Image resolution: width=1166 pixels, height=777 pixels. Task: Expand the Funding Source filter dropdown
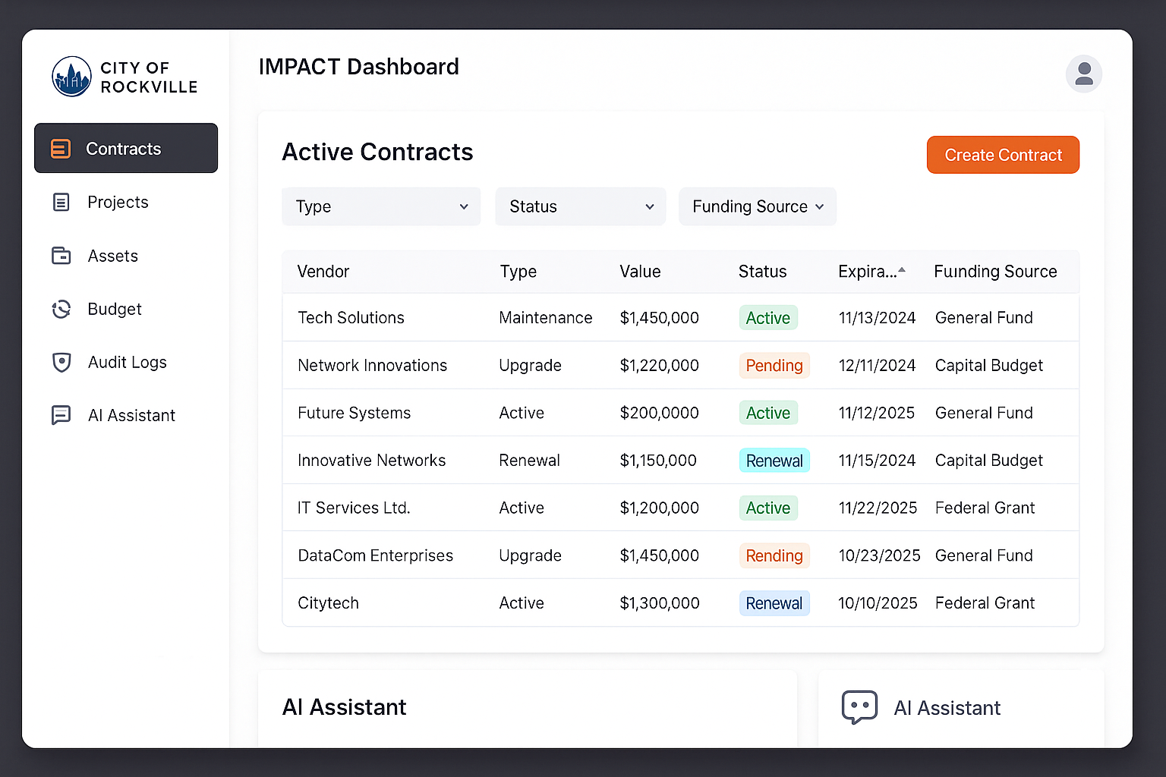click(758, 206)
